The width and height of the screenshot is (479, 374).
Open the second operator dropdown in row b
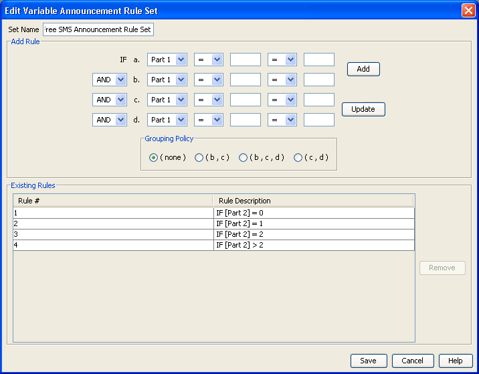tap(282, 80)
